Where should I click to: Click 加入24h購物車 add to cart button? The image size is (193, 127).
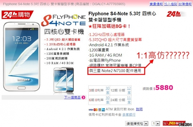(174, 123)
